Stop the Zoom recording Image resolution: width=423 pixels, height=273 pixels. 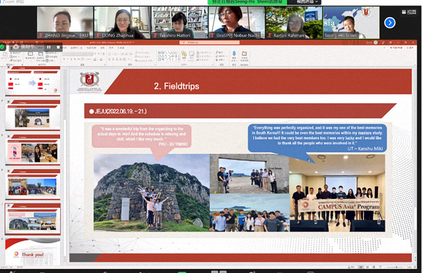tap(58, 47)
